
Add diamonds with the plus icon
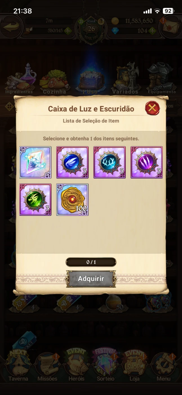coord(152,31)
